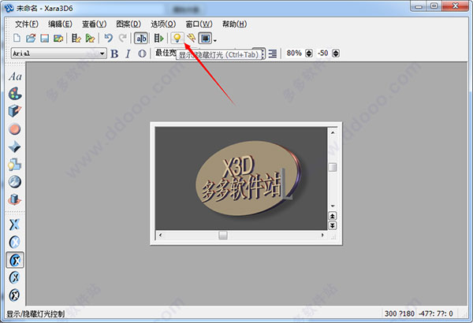
Task: Open the 编辑(E) menu
Action: tap(60, 24)
